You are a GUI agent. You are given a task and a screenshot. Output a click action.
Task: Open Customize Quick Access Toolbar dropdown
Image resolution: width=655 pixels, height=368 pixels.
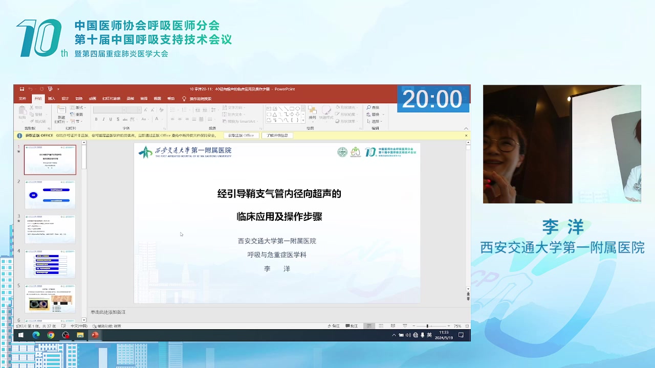58,89
